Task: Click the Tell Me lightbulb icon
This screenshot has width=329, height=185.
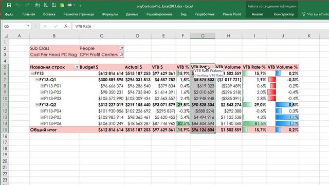Action: click(304, 14)
